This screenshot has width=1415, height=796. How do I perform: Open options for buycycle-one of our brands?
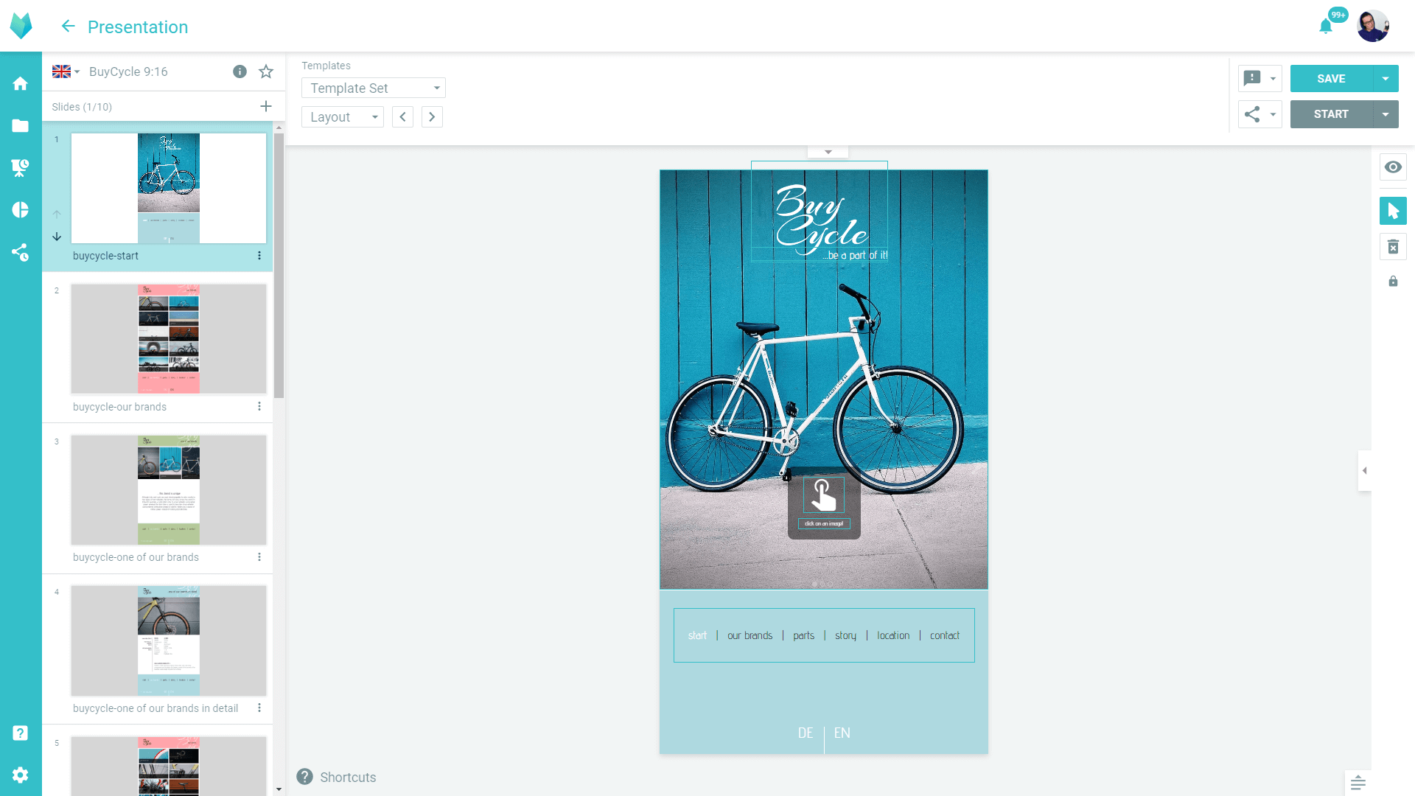[x=259, y=557]
